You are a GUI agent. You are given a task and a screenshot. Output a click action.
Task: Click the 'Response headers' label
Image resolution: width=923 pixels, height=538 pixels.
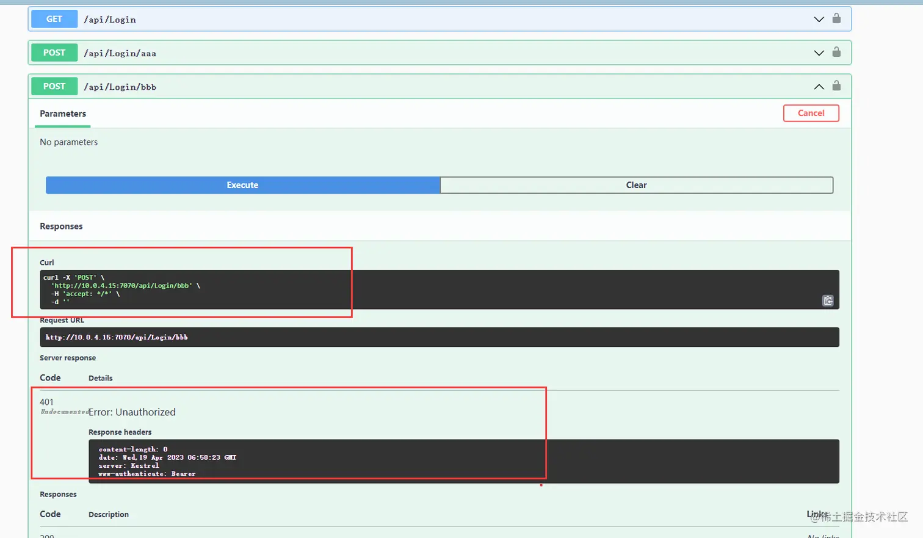tap(120, 432)
